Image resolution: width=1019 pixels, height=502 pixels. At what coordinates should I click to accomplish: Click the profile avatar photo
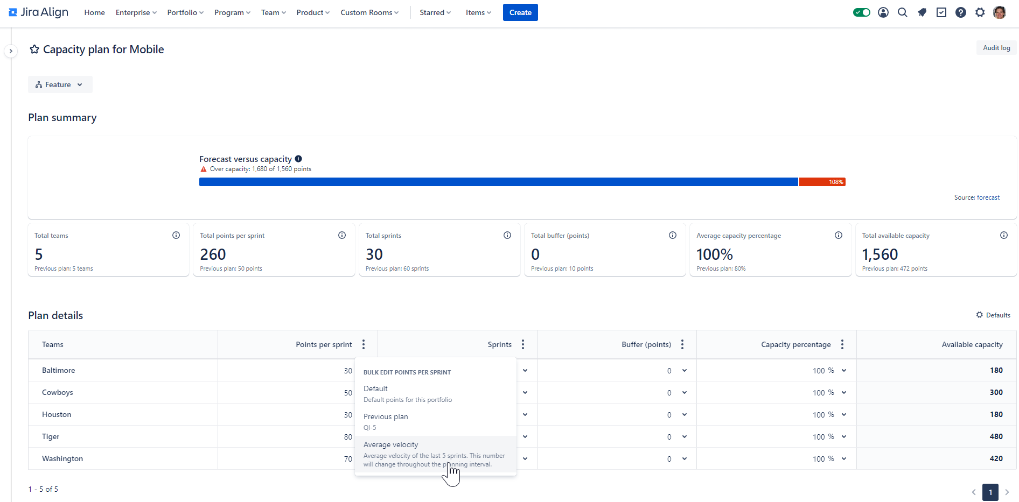coord(1000,12)
